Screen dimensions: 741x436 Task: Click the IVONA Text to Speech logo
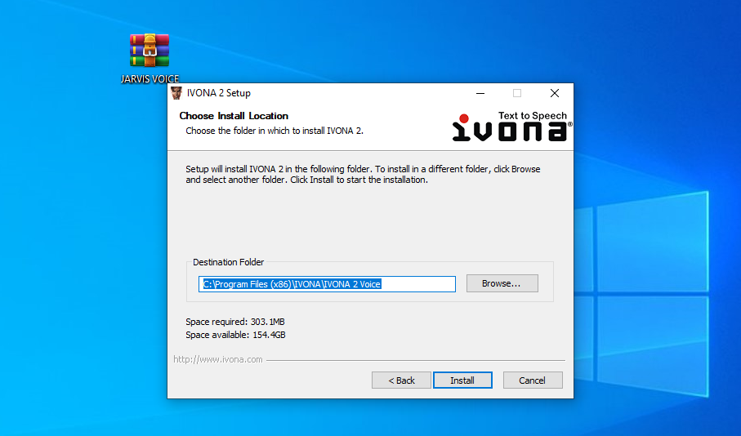[511, 126]
